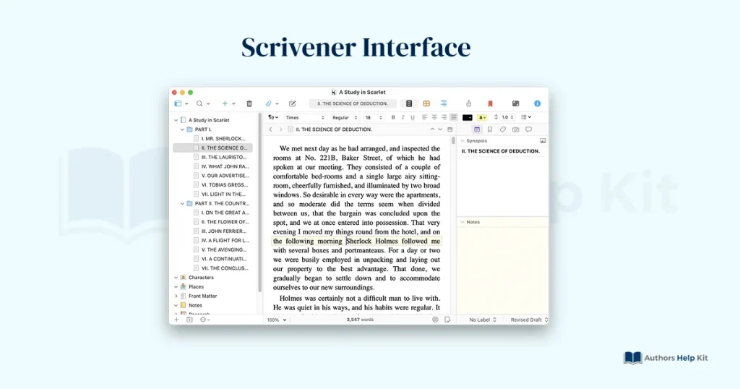Navigate forward in editor history

280,129
